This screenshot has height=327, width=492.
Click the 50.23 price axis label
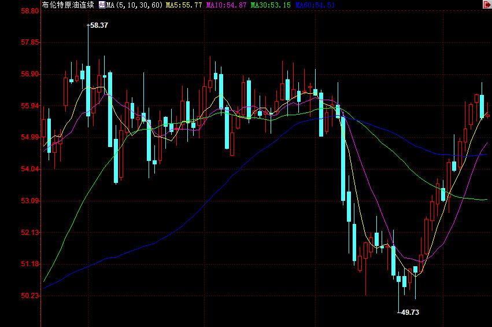[x=30, y=296]
